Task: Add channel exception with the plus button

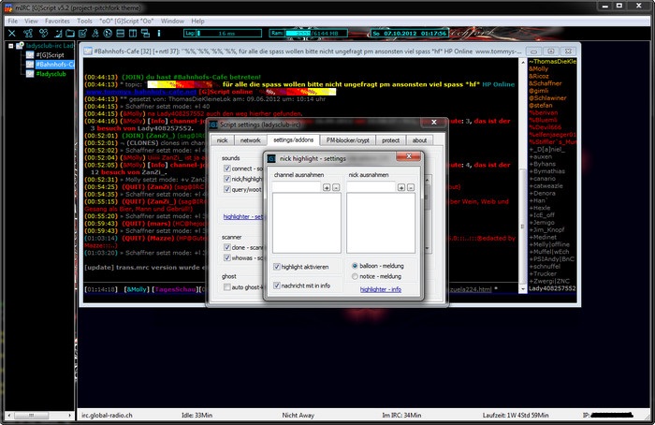Action: 326,187
